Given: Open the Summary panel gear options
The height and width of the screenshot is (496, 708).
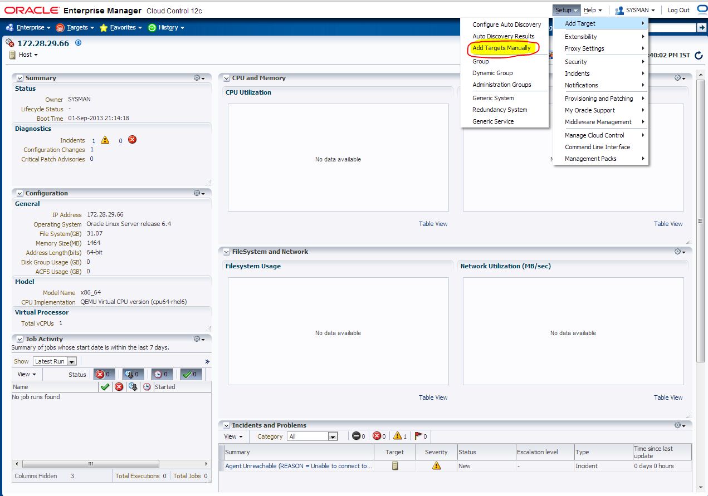Looking at the screenshot, I should 199,78.
